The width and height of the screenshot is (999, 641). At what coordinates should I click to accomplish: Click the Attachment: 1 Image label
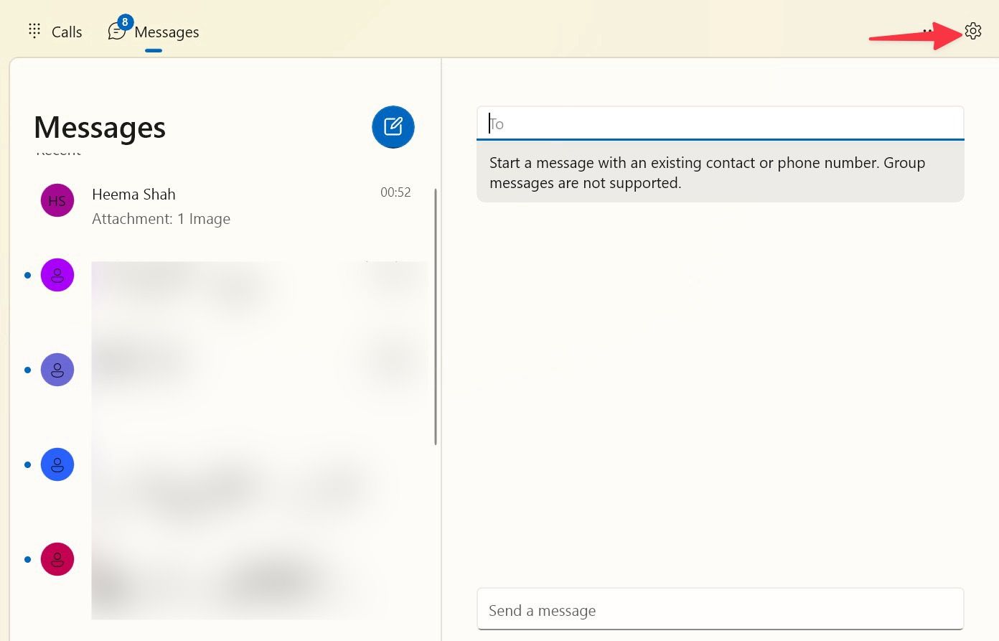[161, 218]
